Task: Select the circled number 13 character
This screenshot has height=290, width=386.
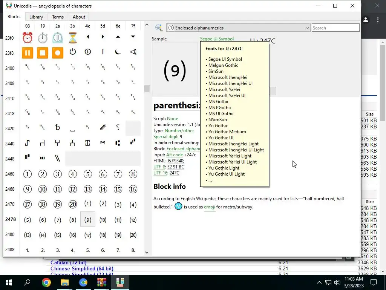Action: pyautogui.click(x=88, y=189)
